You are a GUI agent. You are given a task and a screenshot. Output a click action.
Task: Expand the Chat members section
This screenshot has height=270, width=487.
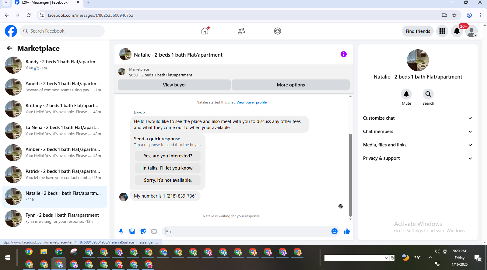point(418,131)
